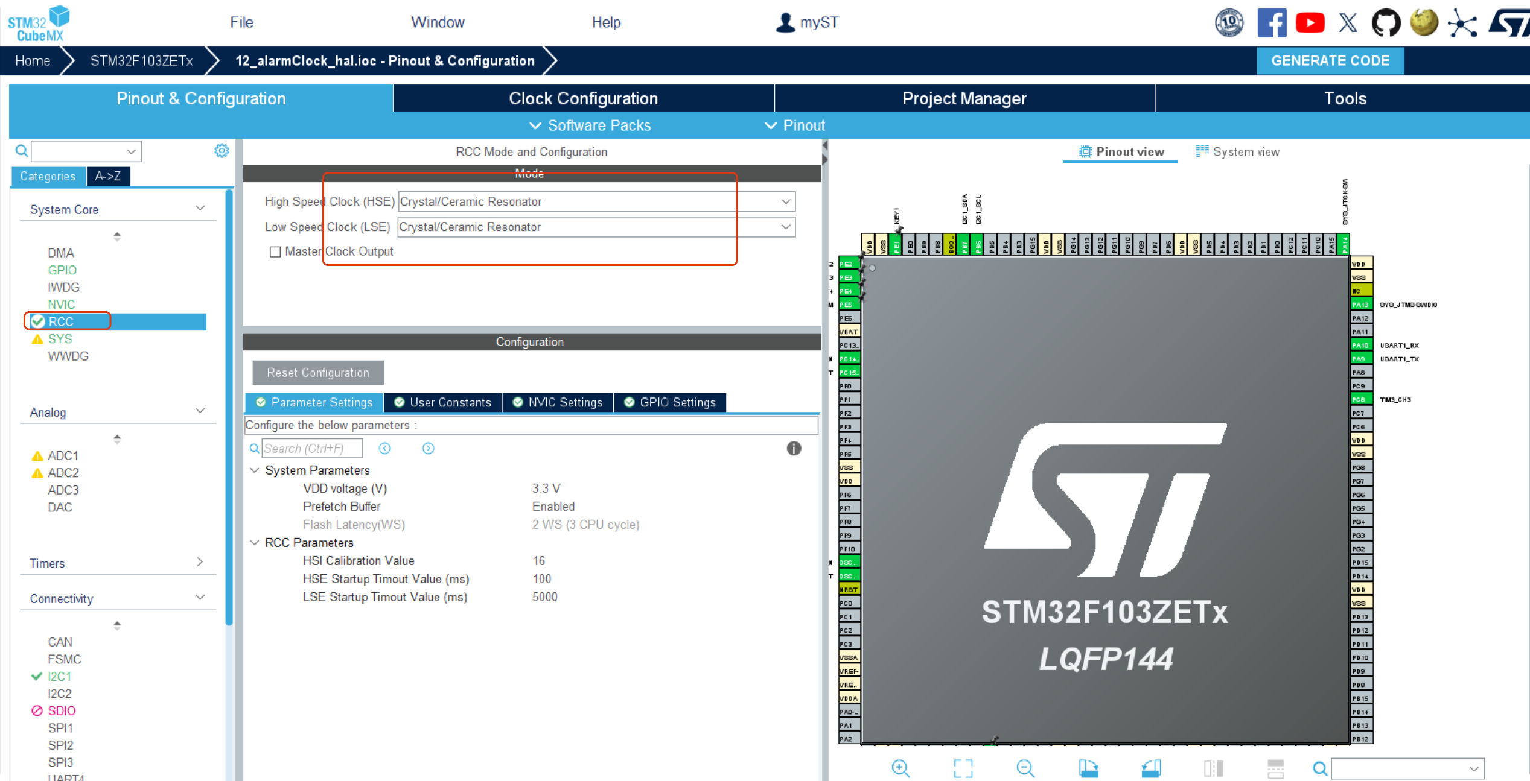Zoom in on the pinout view
The height and width of the screenshot is (781, 1530).
(900, 768)
